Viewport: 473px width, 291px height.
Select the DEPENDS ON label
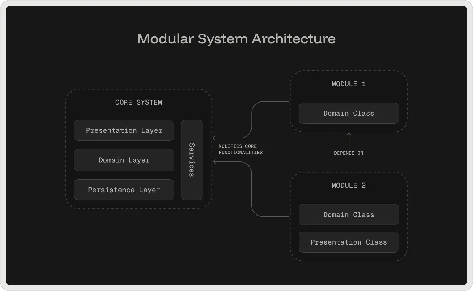tap(349, 153)
